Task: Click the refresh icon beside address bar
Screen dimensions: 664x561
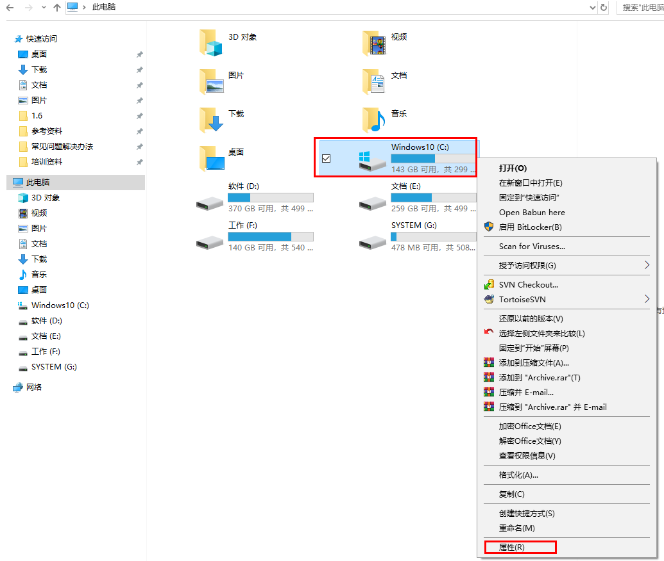Action: tap(603, 8)
